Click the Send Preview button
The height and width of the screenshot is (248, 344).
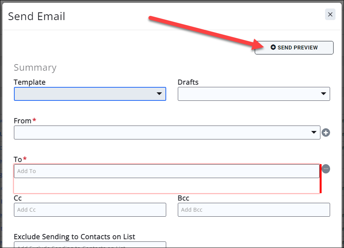coord(294,48)
